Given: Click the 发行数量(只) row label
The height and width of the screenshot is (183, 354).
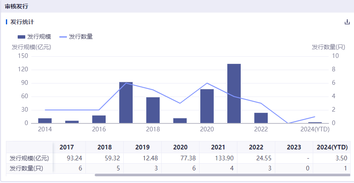Looking at the screenshot, I should 26,168.
